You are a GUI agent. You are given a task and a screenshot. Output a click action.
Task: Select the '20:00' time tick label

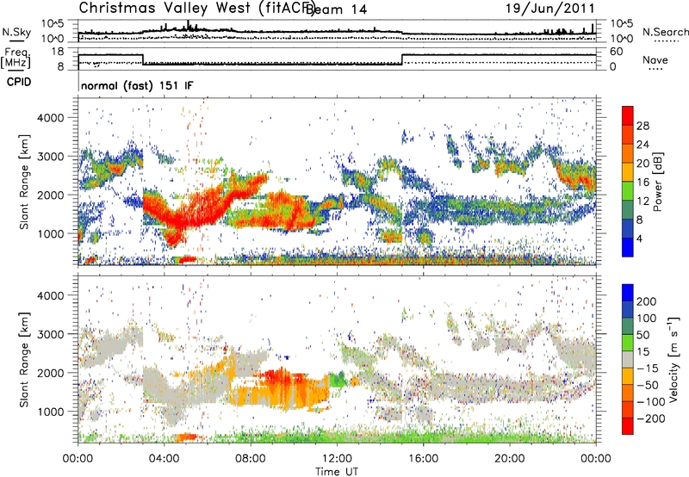(x=509, y=459)
